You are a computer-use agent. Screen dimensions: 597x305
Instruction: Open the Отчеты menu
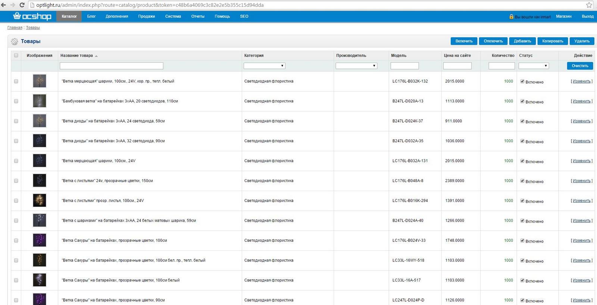coord(198,16)
